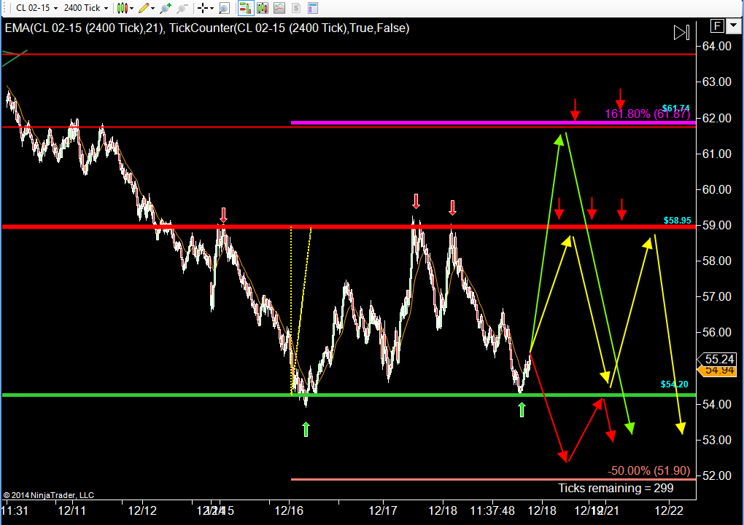The height and width of the screenshot is (525, 744).
Task: Open the Strategies dollar page icon
Action: [x=295, y=8]
